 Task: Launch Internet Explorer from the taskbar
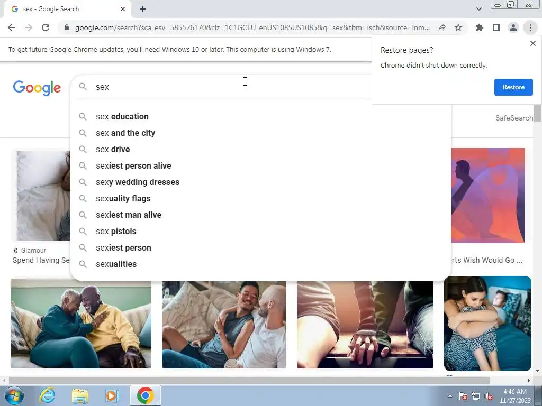pos(47,395)
